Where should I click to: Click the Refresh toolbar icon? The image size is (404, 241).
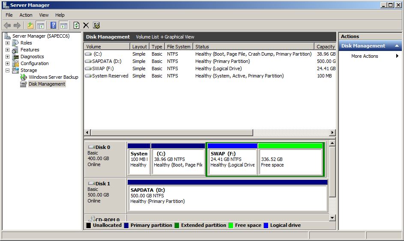click(76, 25)
